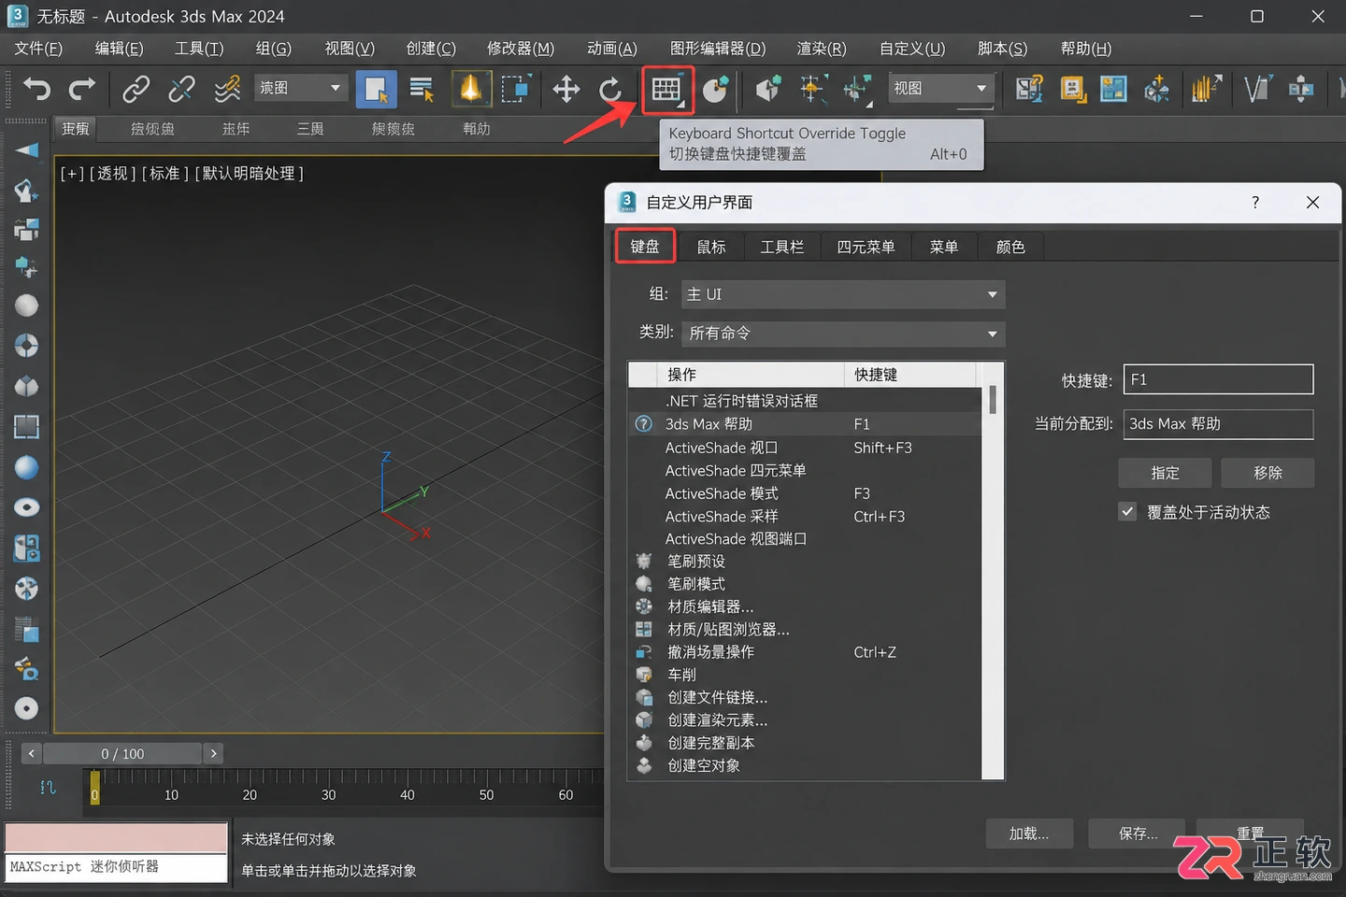Click the highlighted orange cone toolbar icon
Viewport: 1346px width, 897px height.
coord(470,89)
